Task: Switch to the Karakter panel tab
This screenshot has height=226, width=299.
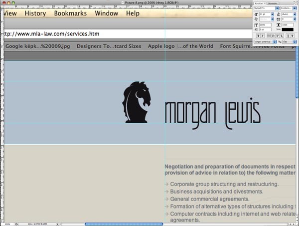Action: pos(259,3)
